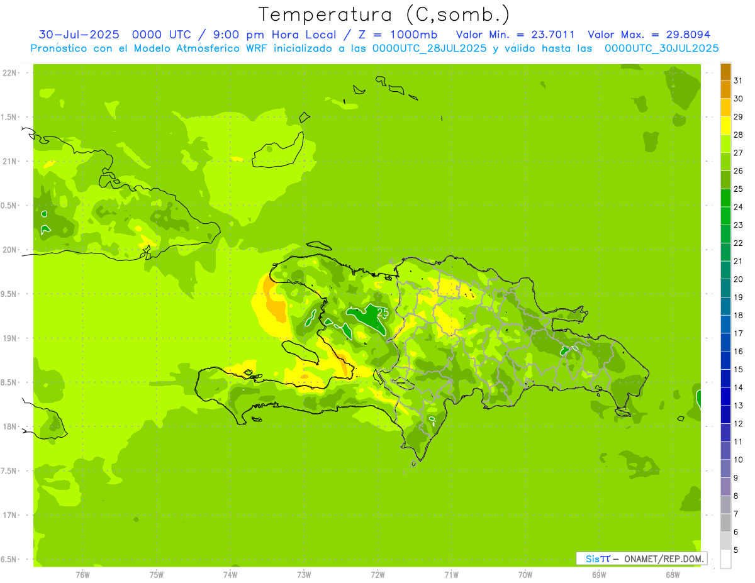Click the '72W' longitude label
Screen dimensions: 755x583
pyautogui.click(x=377, y=575)
